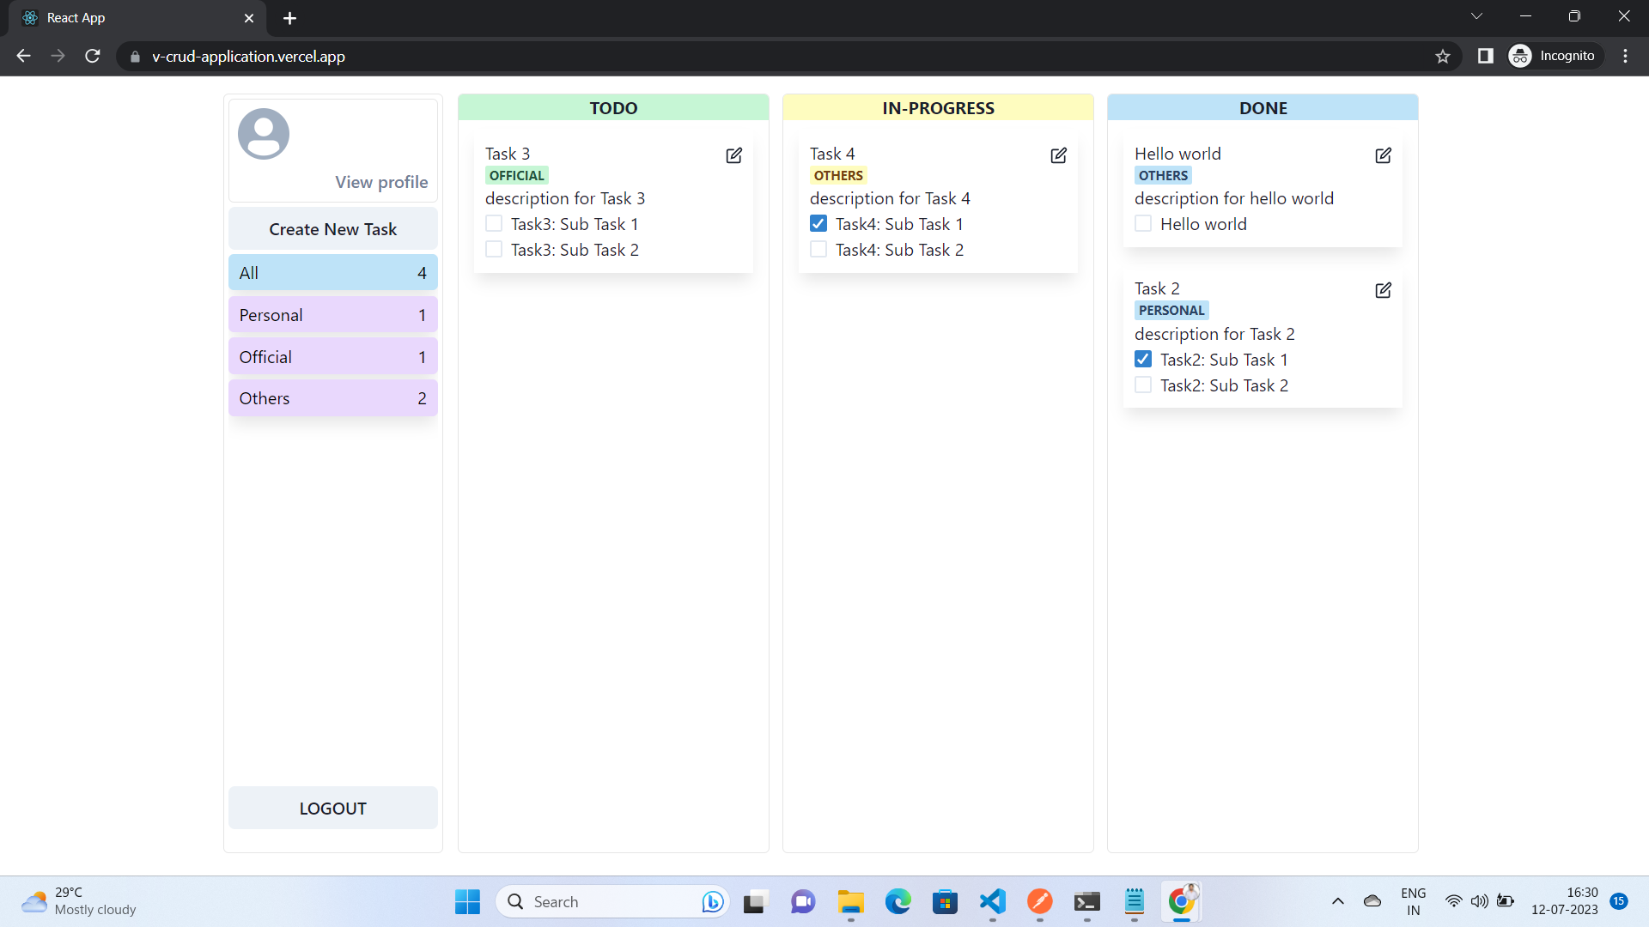Uncheck Task4: Sub Task 1
Image resolution: width=1649 pixels, height=927 pixels.
[x=818, y=223]
